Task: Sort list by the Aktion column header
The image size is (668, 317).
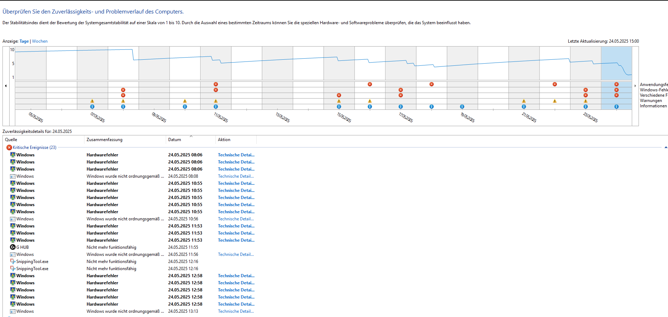Action: click(x=236, y=140)
